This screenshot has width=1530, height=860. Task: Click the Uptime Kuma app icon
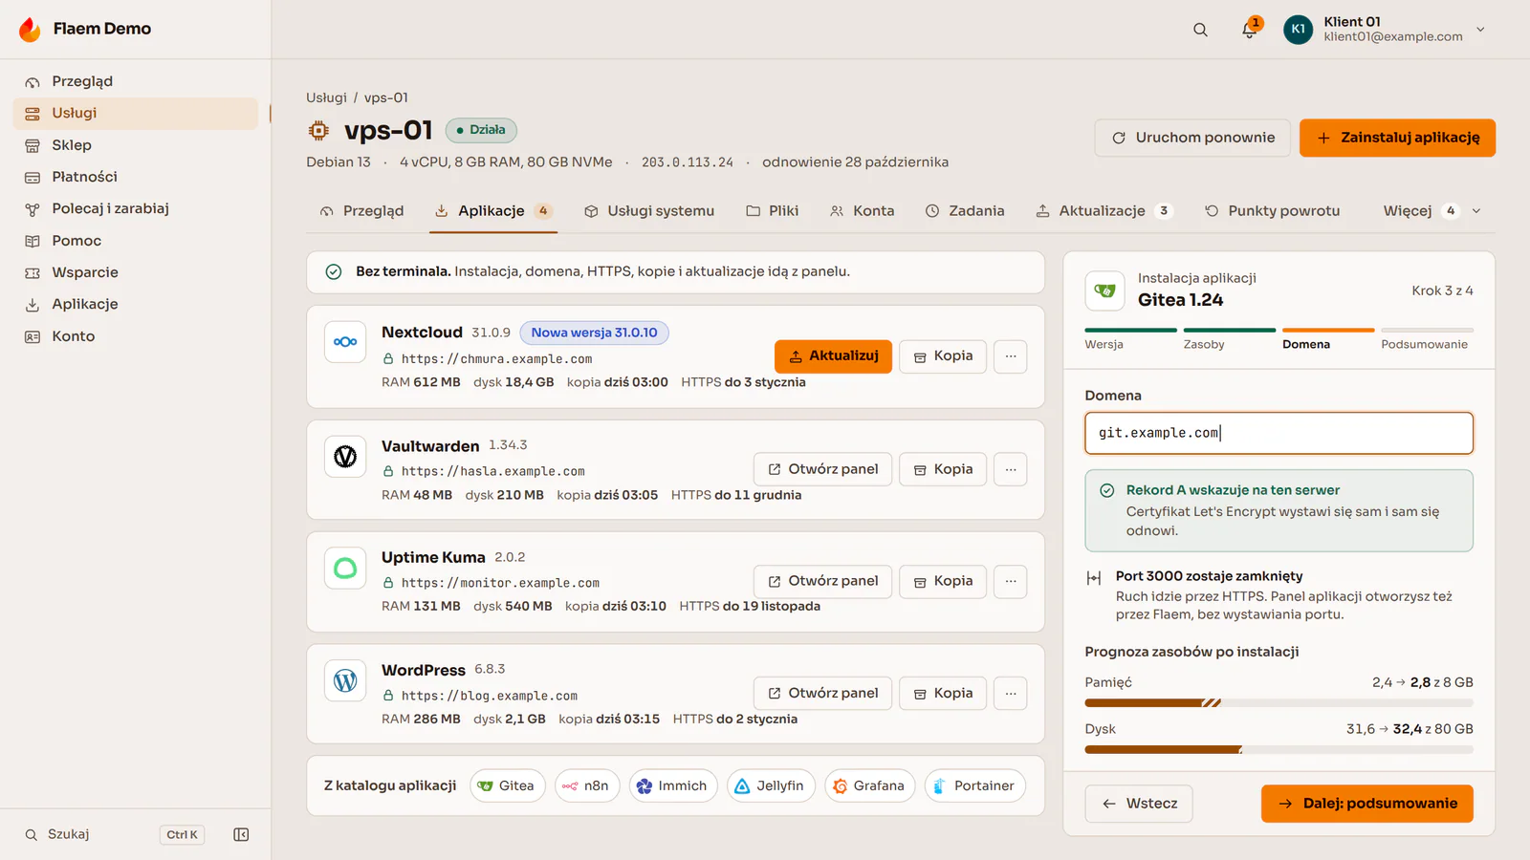click(x=345, y=569)
